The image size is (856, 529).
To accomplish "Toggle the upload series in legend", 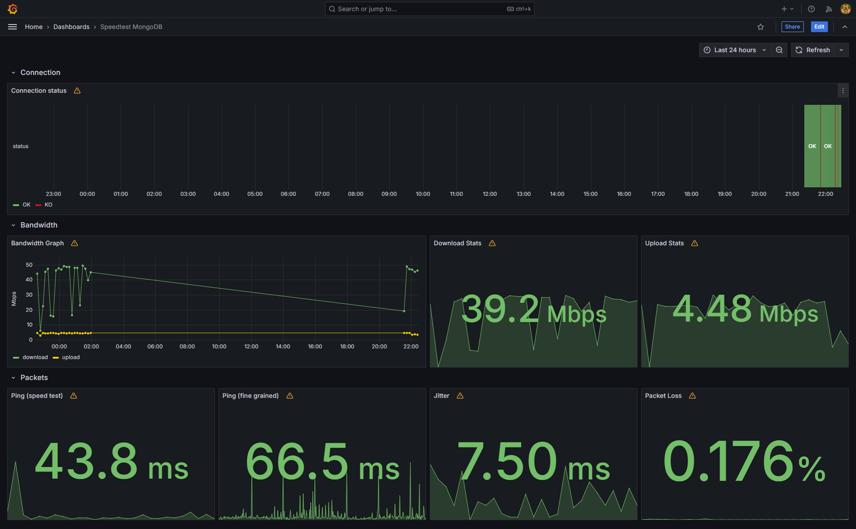I will tap(70, 357).
